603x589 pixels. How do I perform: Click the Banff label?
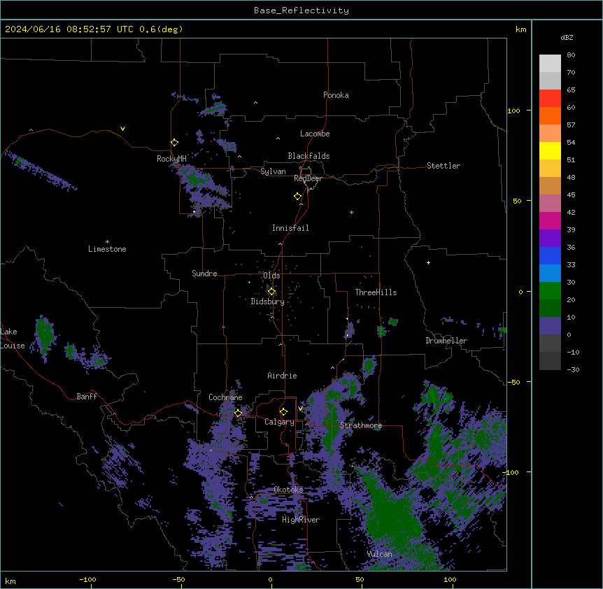87,397
